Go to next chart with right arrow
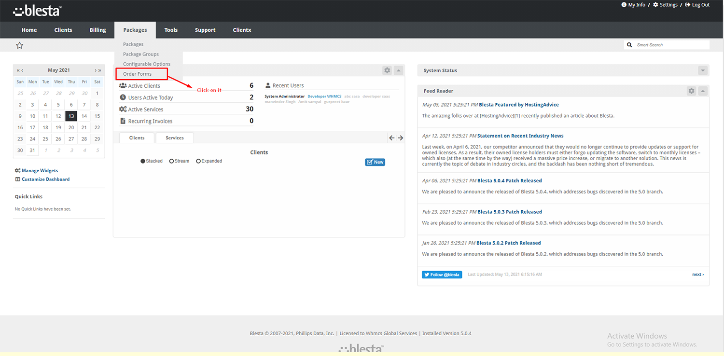724x356 pixels. (x=400, y=138)
